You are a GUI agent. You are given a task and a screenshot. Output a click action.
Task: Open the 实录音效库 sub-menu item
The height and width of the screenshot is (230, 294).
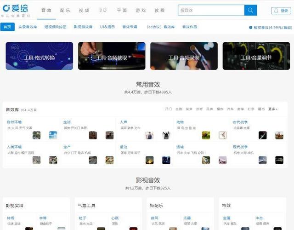tap(28, 27)
